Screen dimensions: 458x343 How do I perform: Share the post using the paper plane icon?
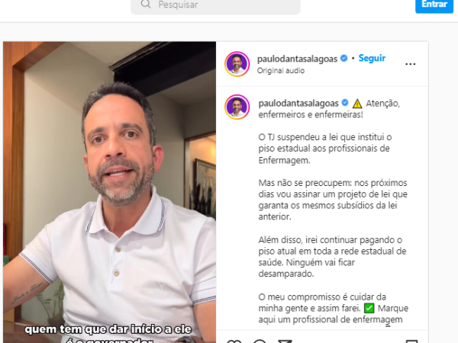coord(285,341)
